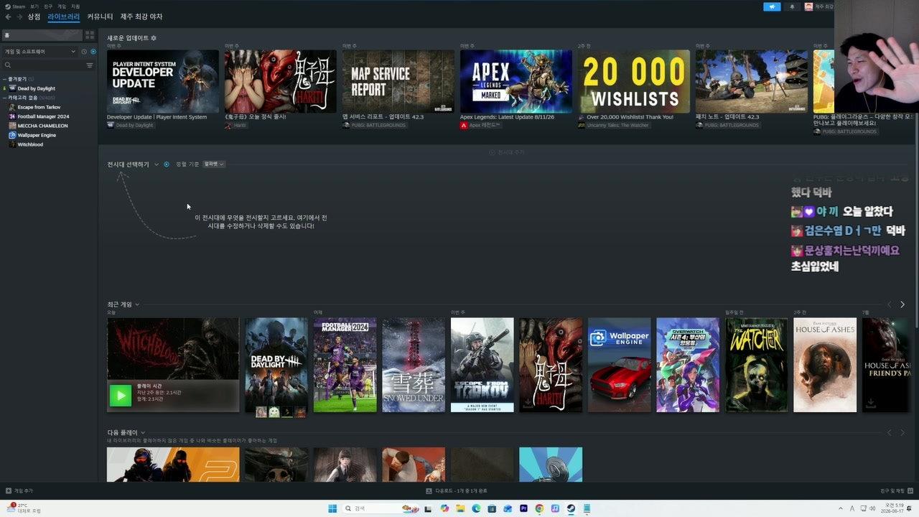The width and height of the screenshot is (919, 517).
Task: Open 친구 및 채팅 (Friends & Chat)
Action: 897,490
